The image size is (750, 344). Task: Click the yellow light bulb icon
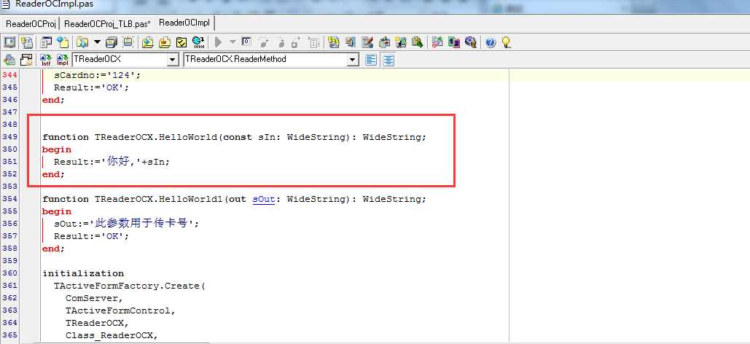[506, 42]
